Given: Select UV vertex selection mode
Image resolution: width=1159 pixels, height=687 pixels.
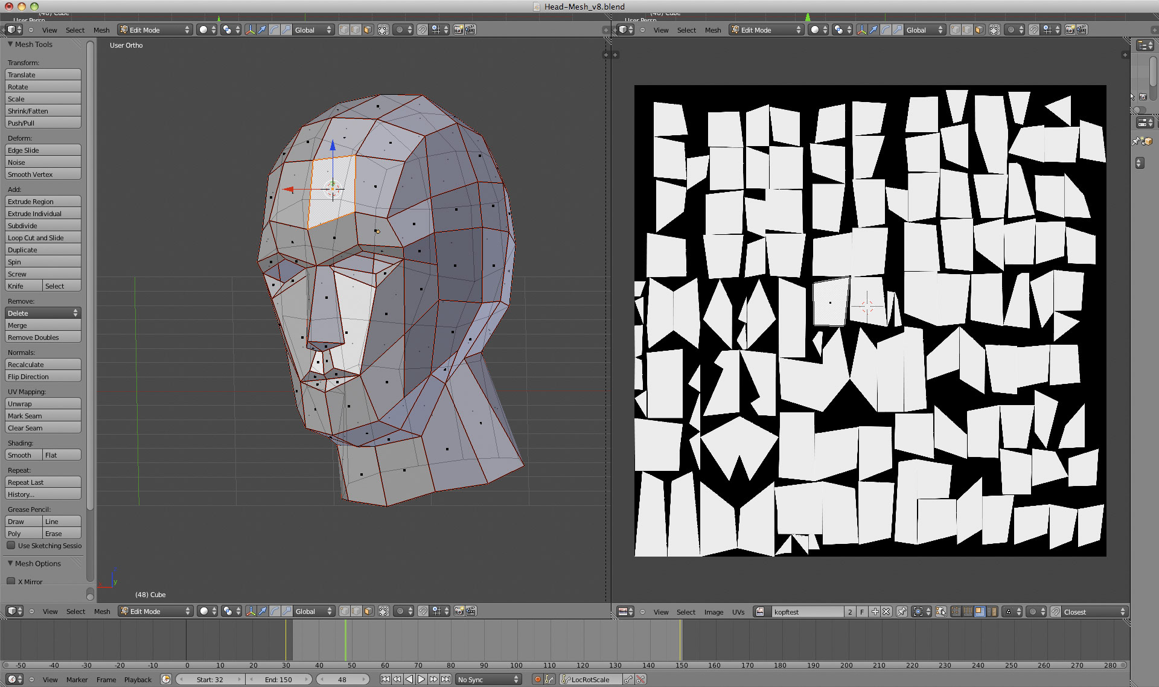Looking at the screenshot, I should 956,612.
